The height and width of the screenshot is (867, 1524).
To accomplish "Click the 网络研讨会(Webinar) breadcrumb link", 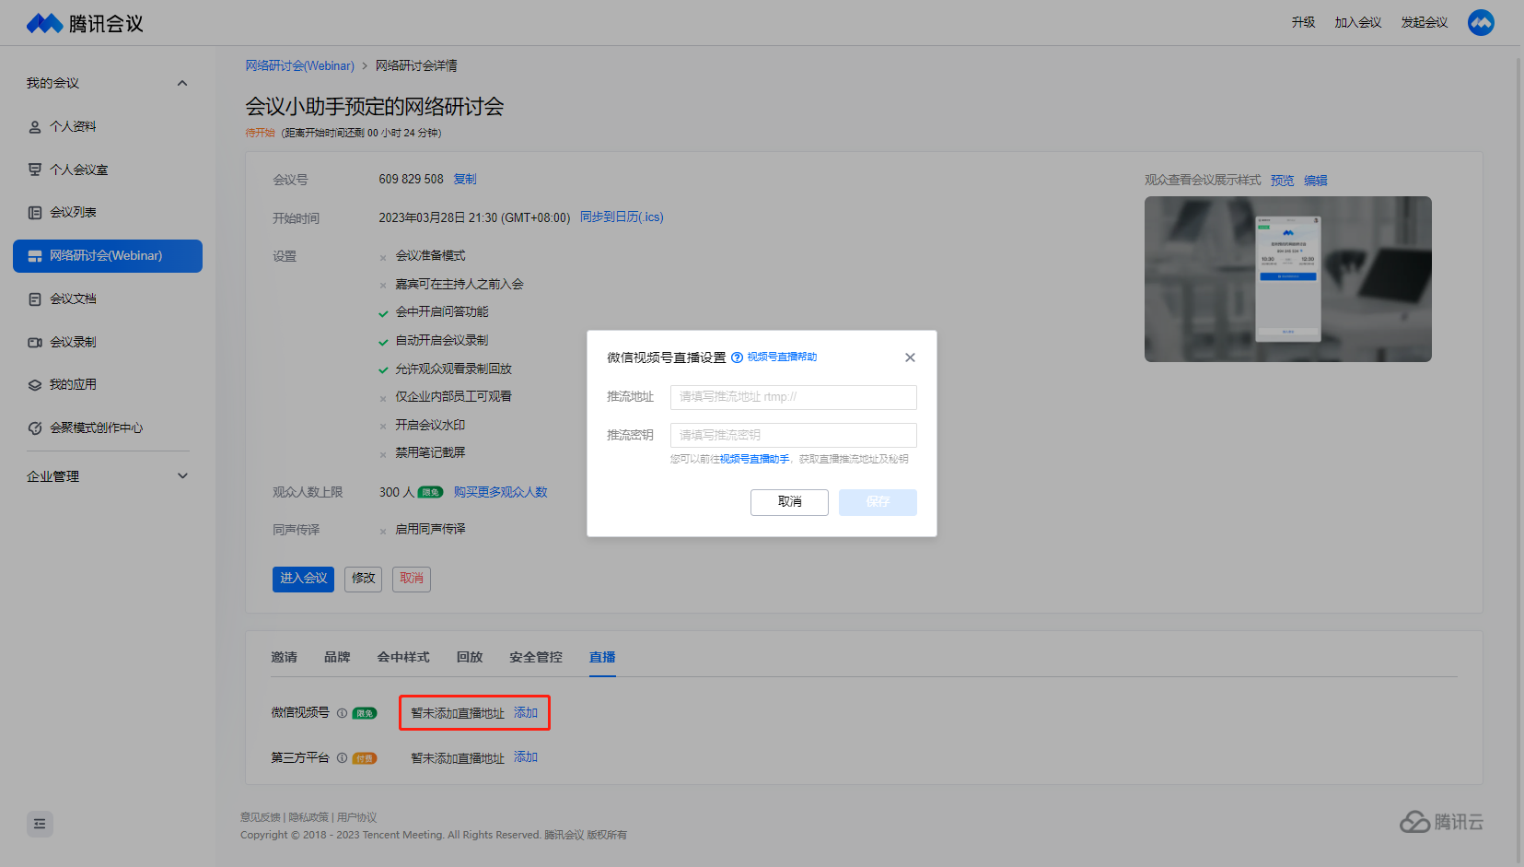I will pyautogui.click(x=299, y=66).
